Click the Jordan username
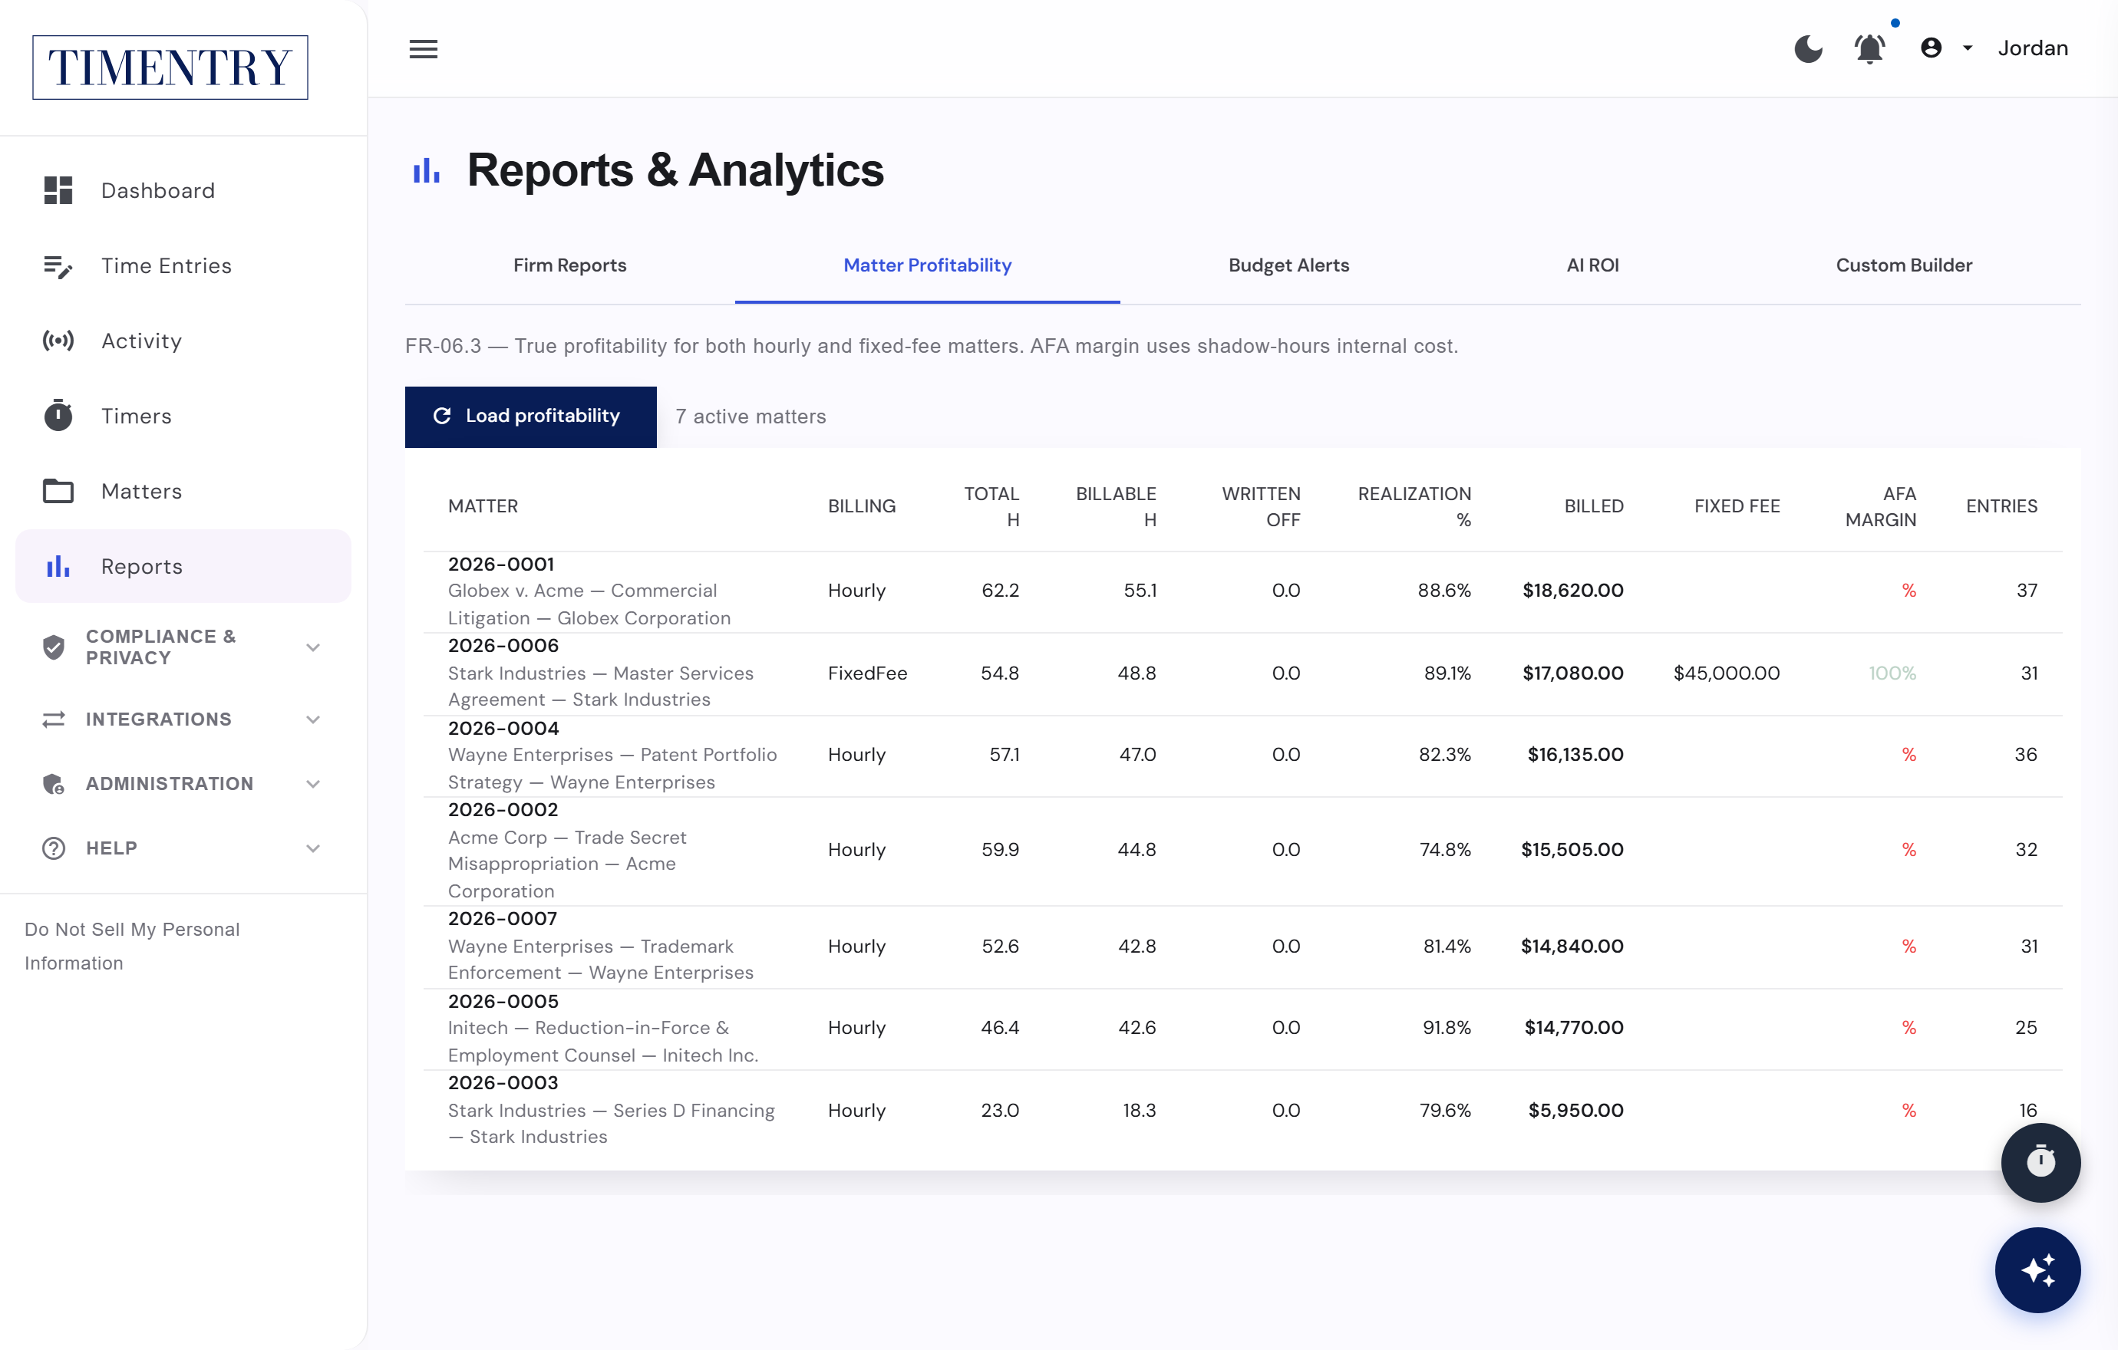This screenshot has width=2118, height=1350. click(x=2033, y=48)
